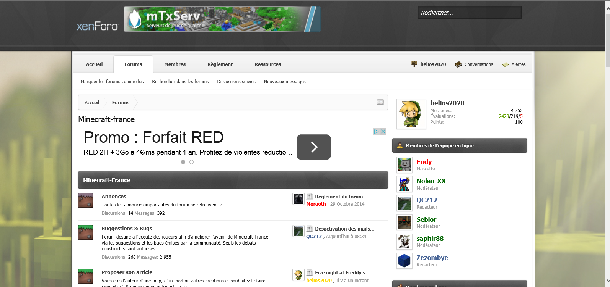Click the Rechercher search field

[x=469, y=13]
